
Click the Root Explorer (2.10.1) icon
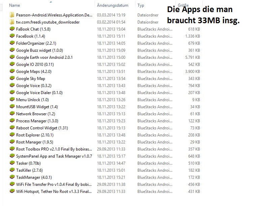tap(12, 135)
